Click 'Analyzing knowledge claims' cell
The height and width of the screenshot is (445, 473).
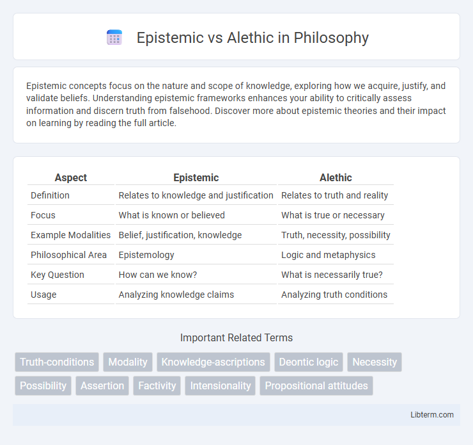coord(176,295)
